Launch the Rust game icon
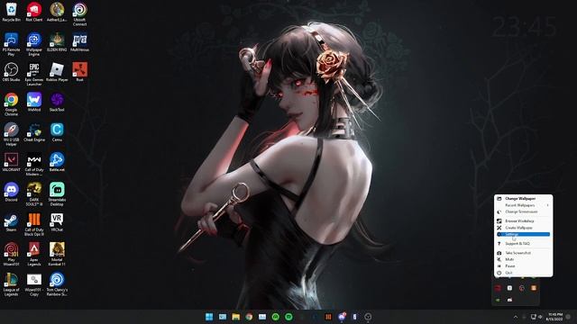 [x=79, y=72]
